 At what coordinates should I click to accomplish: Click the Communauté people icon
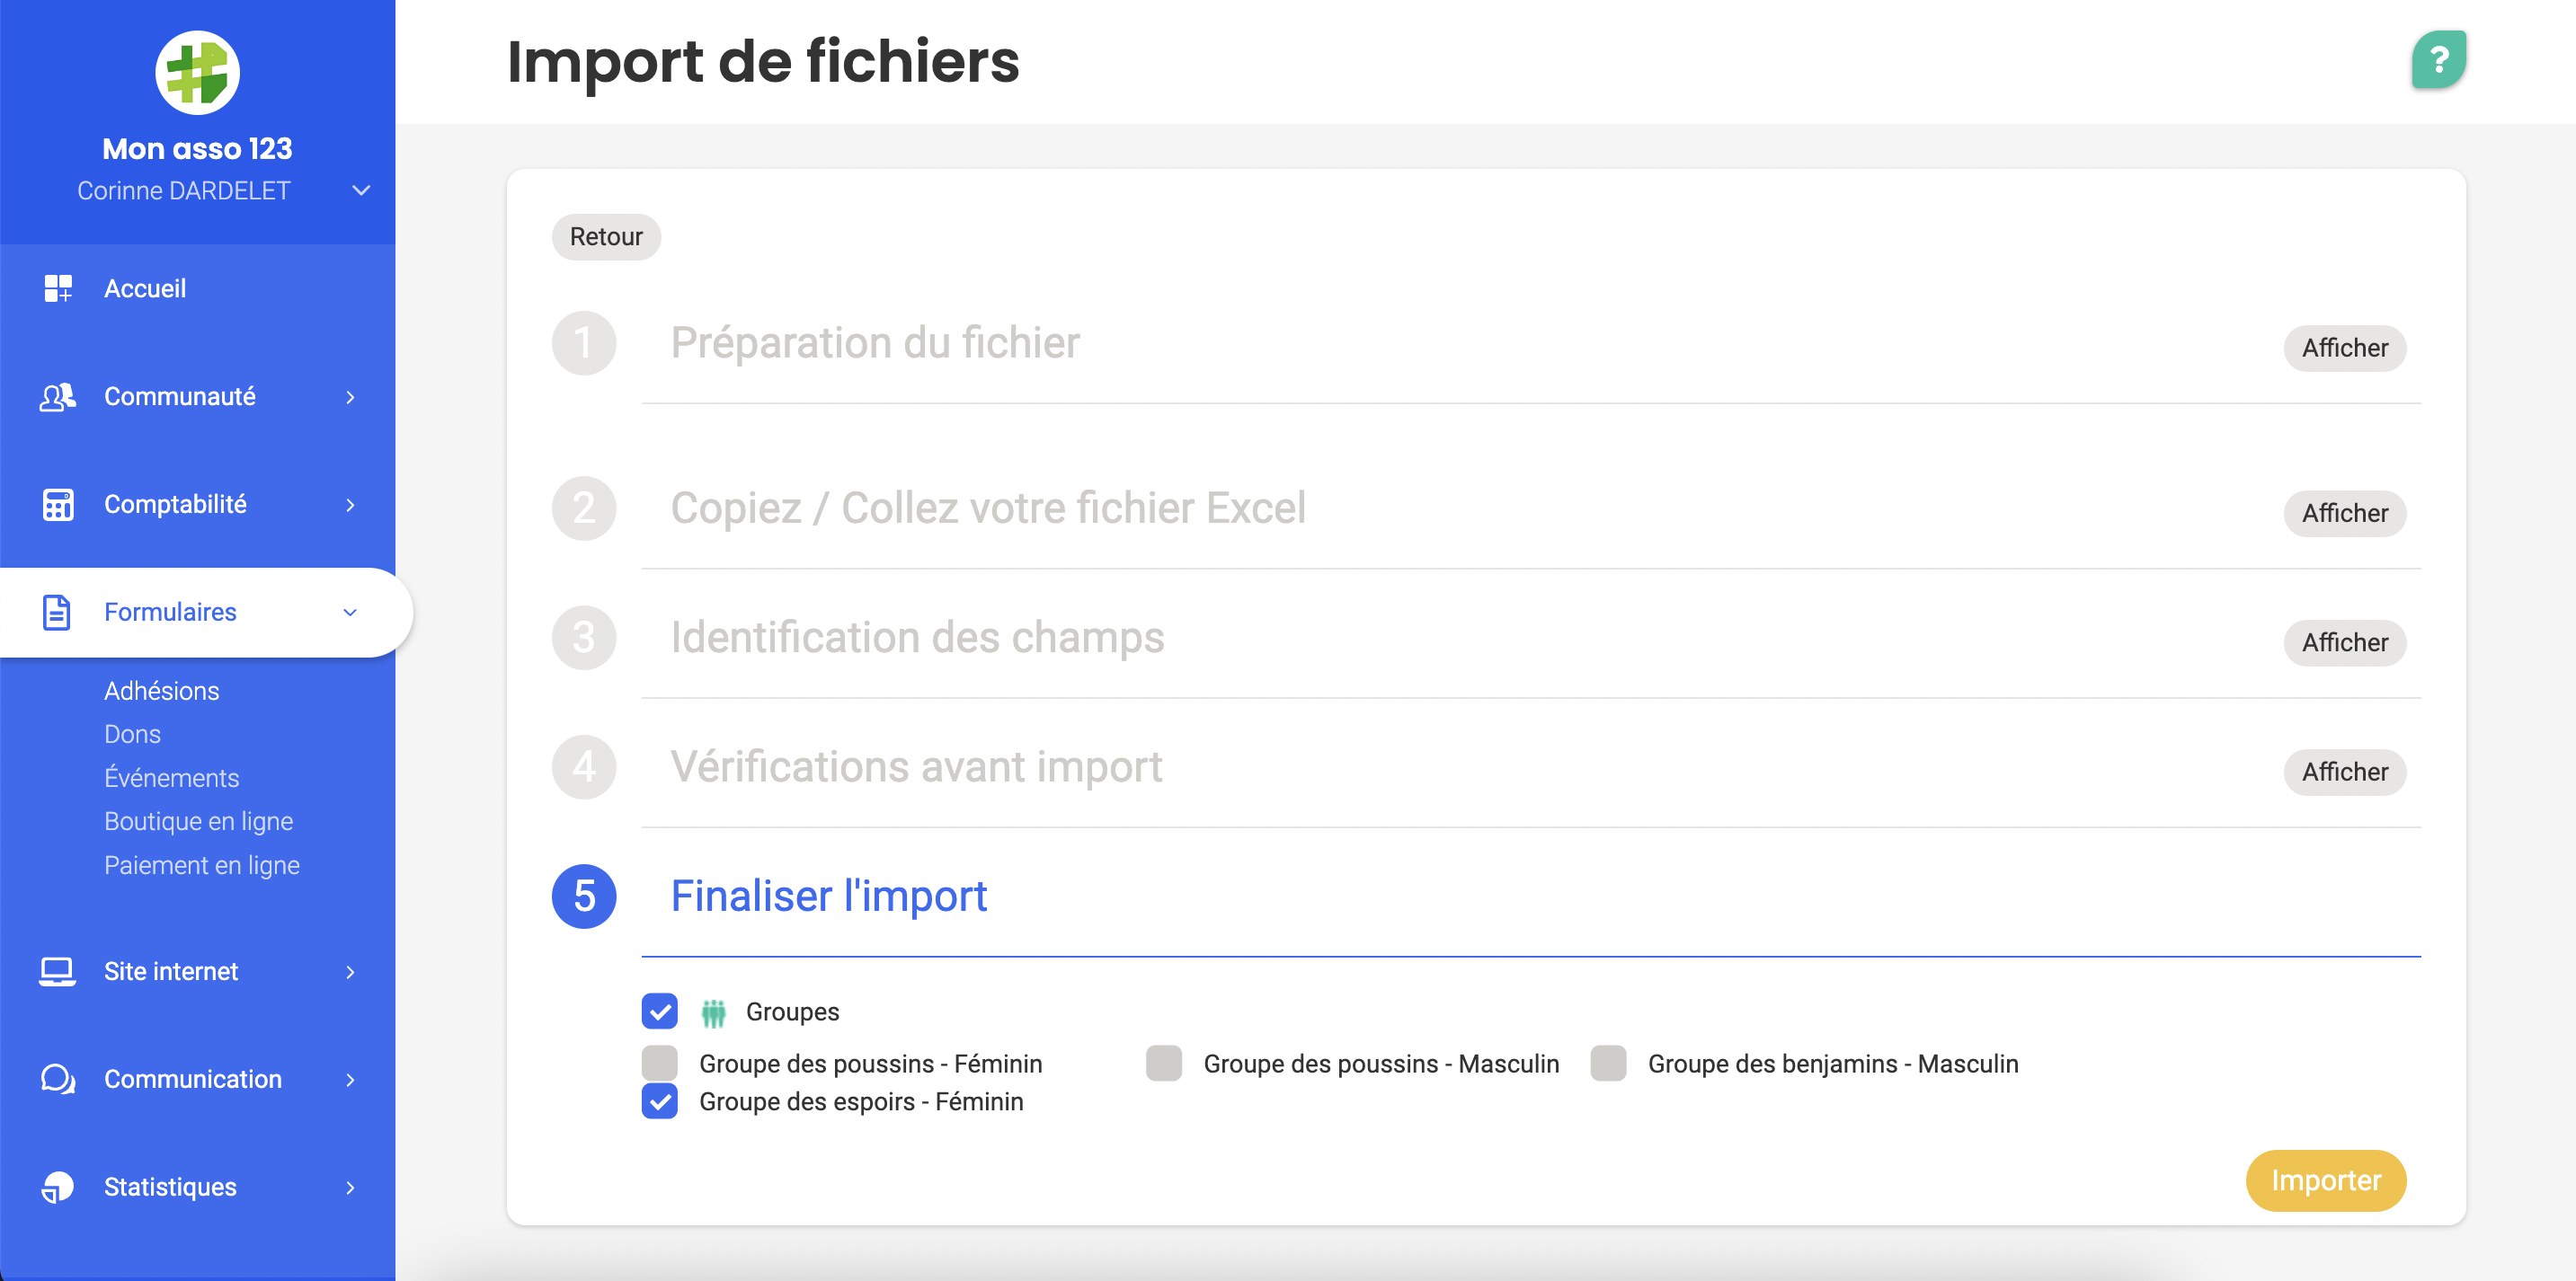(x=58, y=397)
